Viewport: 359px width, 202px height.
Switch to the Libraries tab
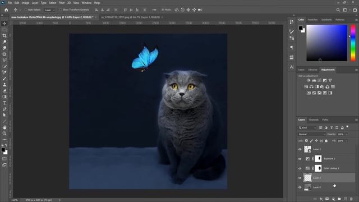(x=312, y=70)
